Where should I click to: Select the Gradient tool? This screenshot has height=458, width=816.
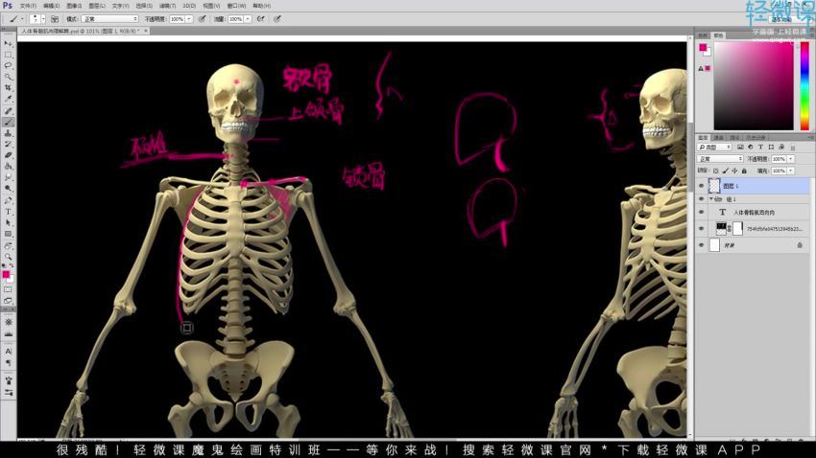tap(8, 166)
